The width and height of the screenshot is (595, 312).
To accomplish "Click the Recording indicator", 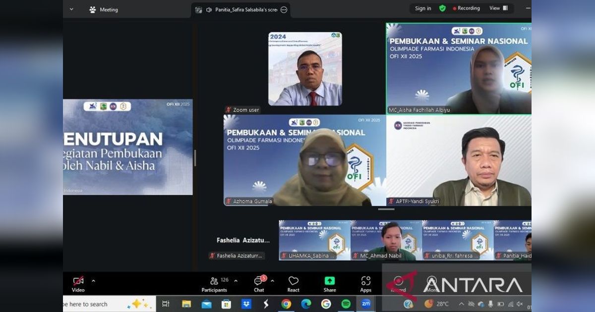I will (x=466, y=8).
